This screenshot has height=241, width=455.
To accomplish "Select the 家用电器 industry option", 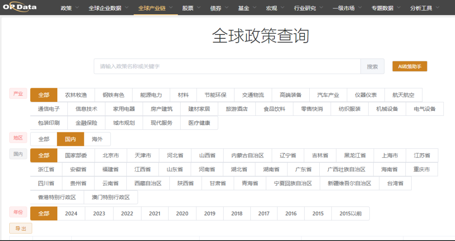I will coord(124,109).
